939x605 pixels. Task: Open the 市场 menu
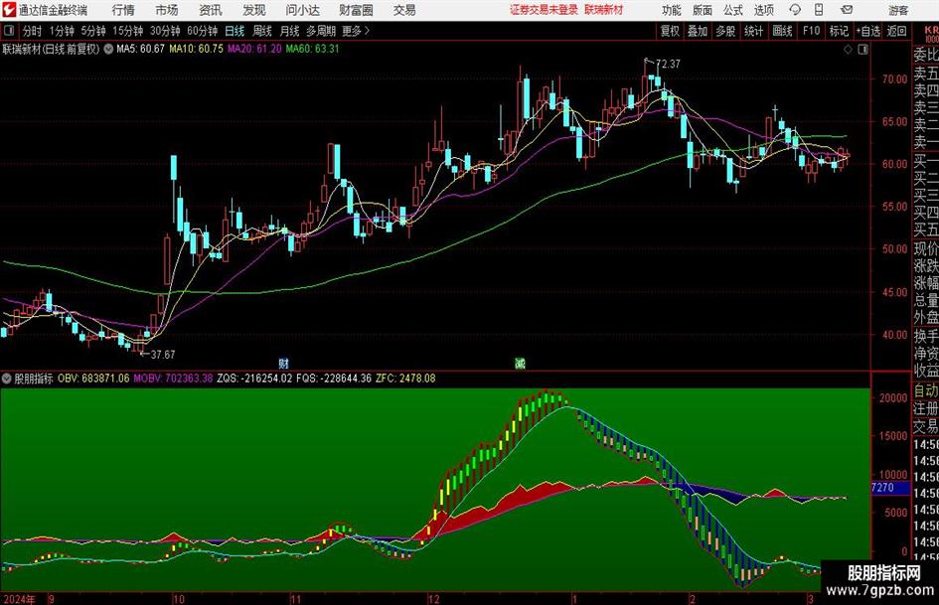167,10
